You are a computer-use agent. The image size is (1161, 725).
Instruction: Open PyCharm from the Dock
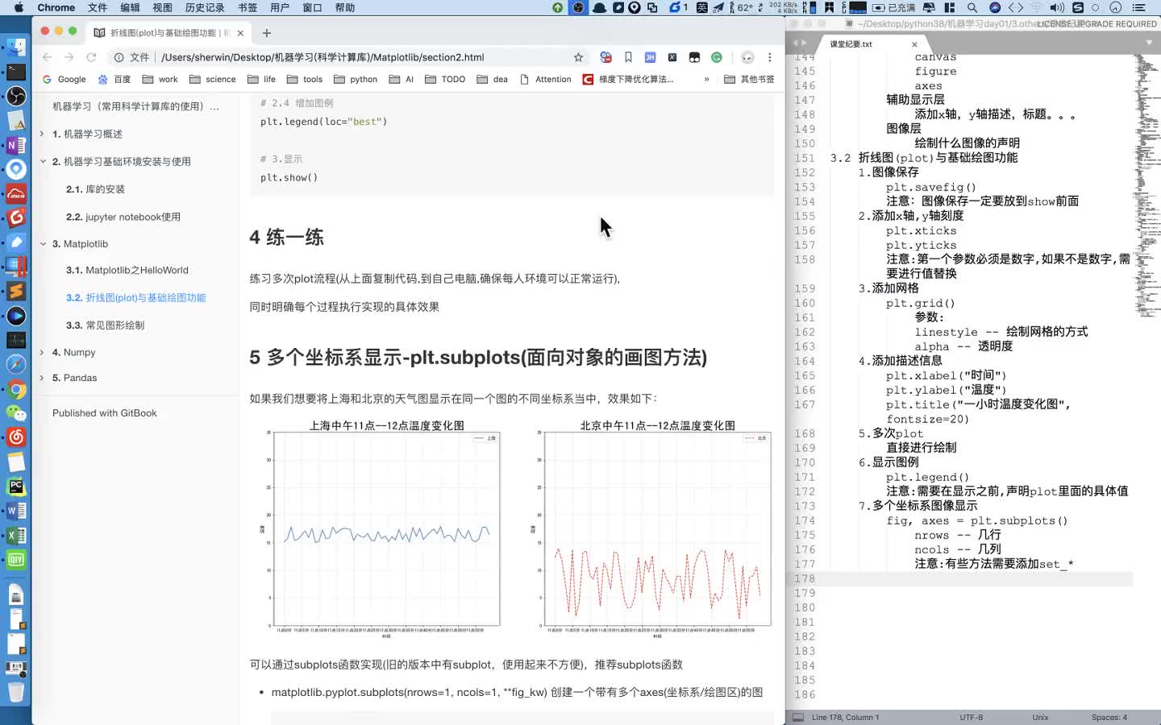click(16, 487)
